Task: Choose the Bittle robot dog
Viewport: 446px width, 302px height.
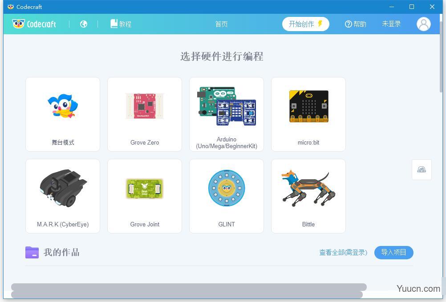Action: coord(308,196)
